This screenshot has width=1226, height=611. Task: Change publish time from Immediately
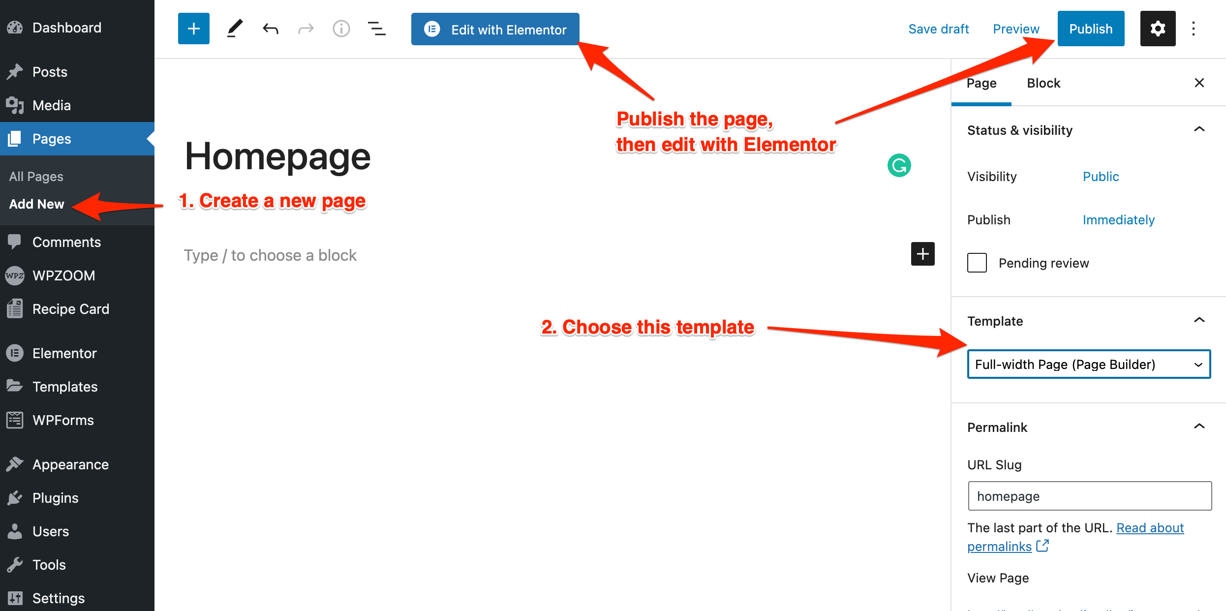[x=1118, y=220]
